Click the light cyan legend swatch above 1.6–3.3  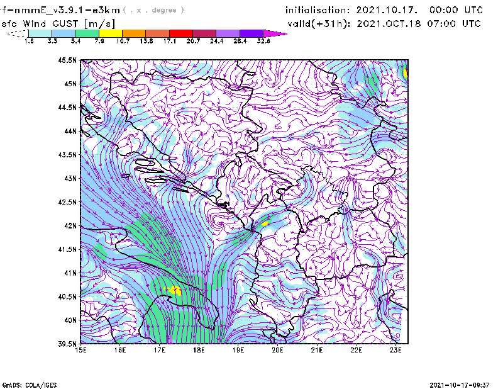tap(40, 33)
